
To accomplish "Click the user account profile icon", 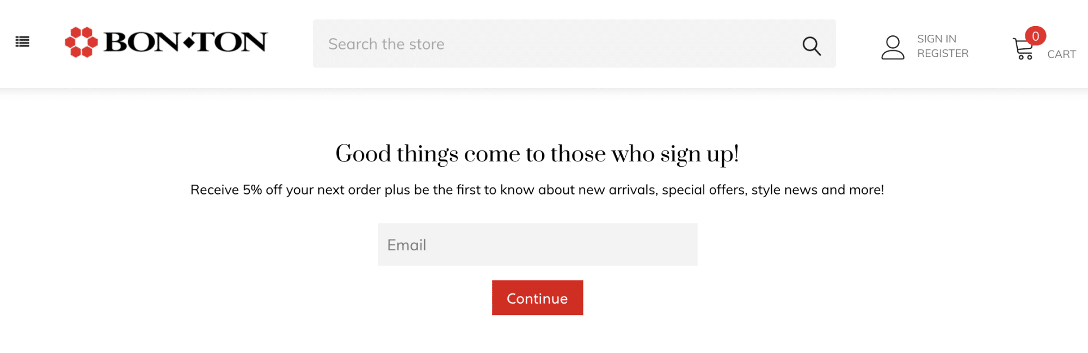I will click(x=893, y=47).
